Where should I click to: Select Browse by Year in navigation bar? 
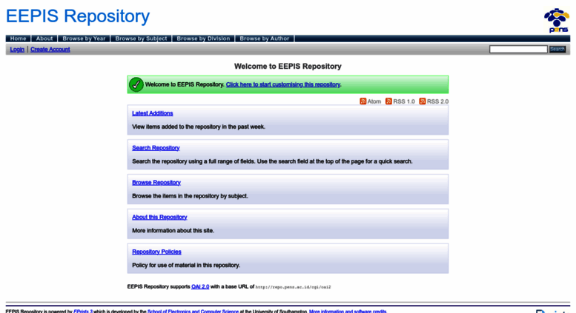(x=84, y=38)
